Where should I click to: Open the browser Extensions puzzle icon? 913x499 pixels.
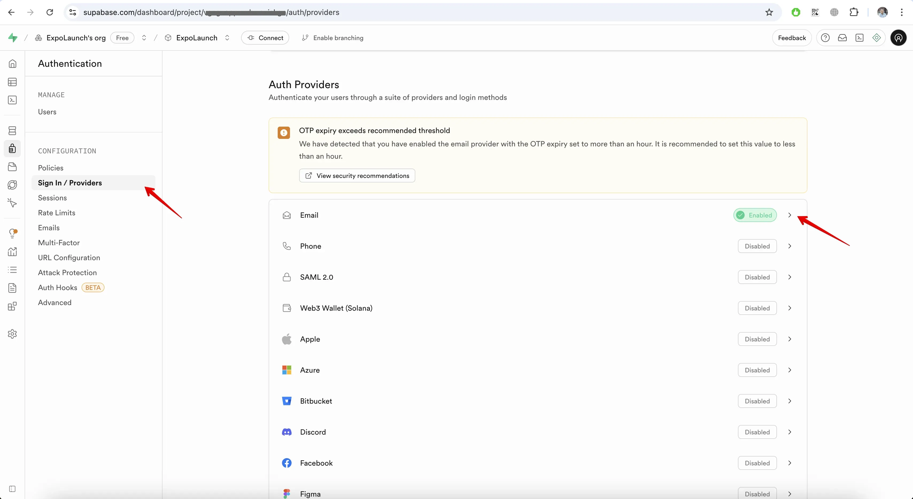(x=854, y=12)
